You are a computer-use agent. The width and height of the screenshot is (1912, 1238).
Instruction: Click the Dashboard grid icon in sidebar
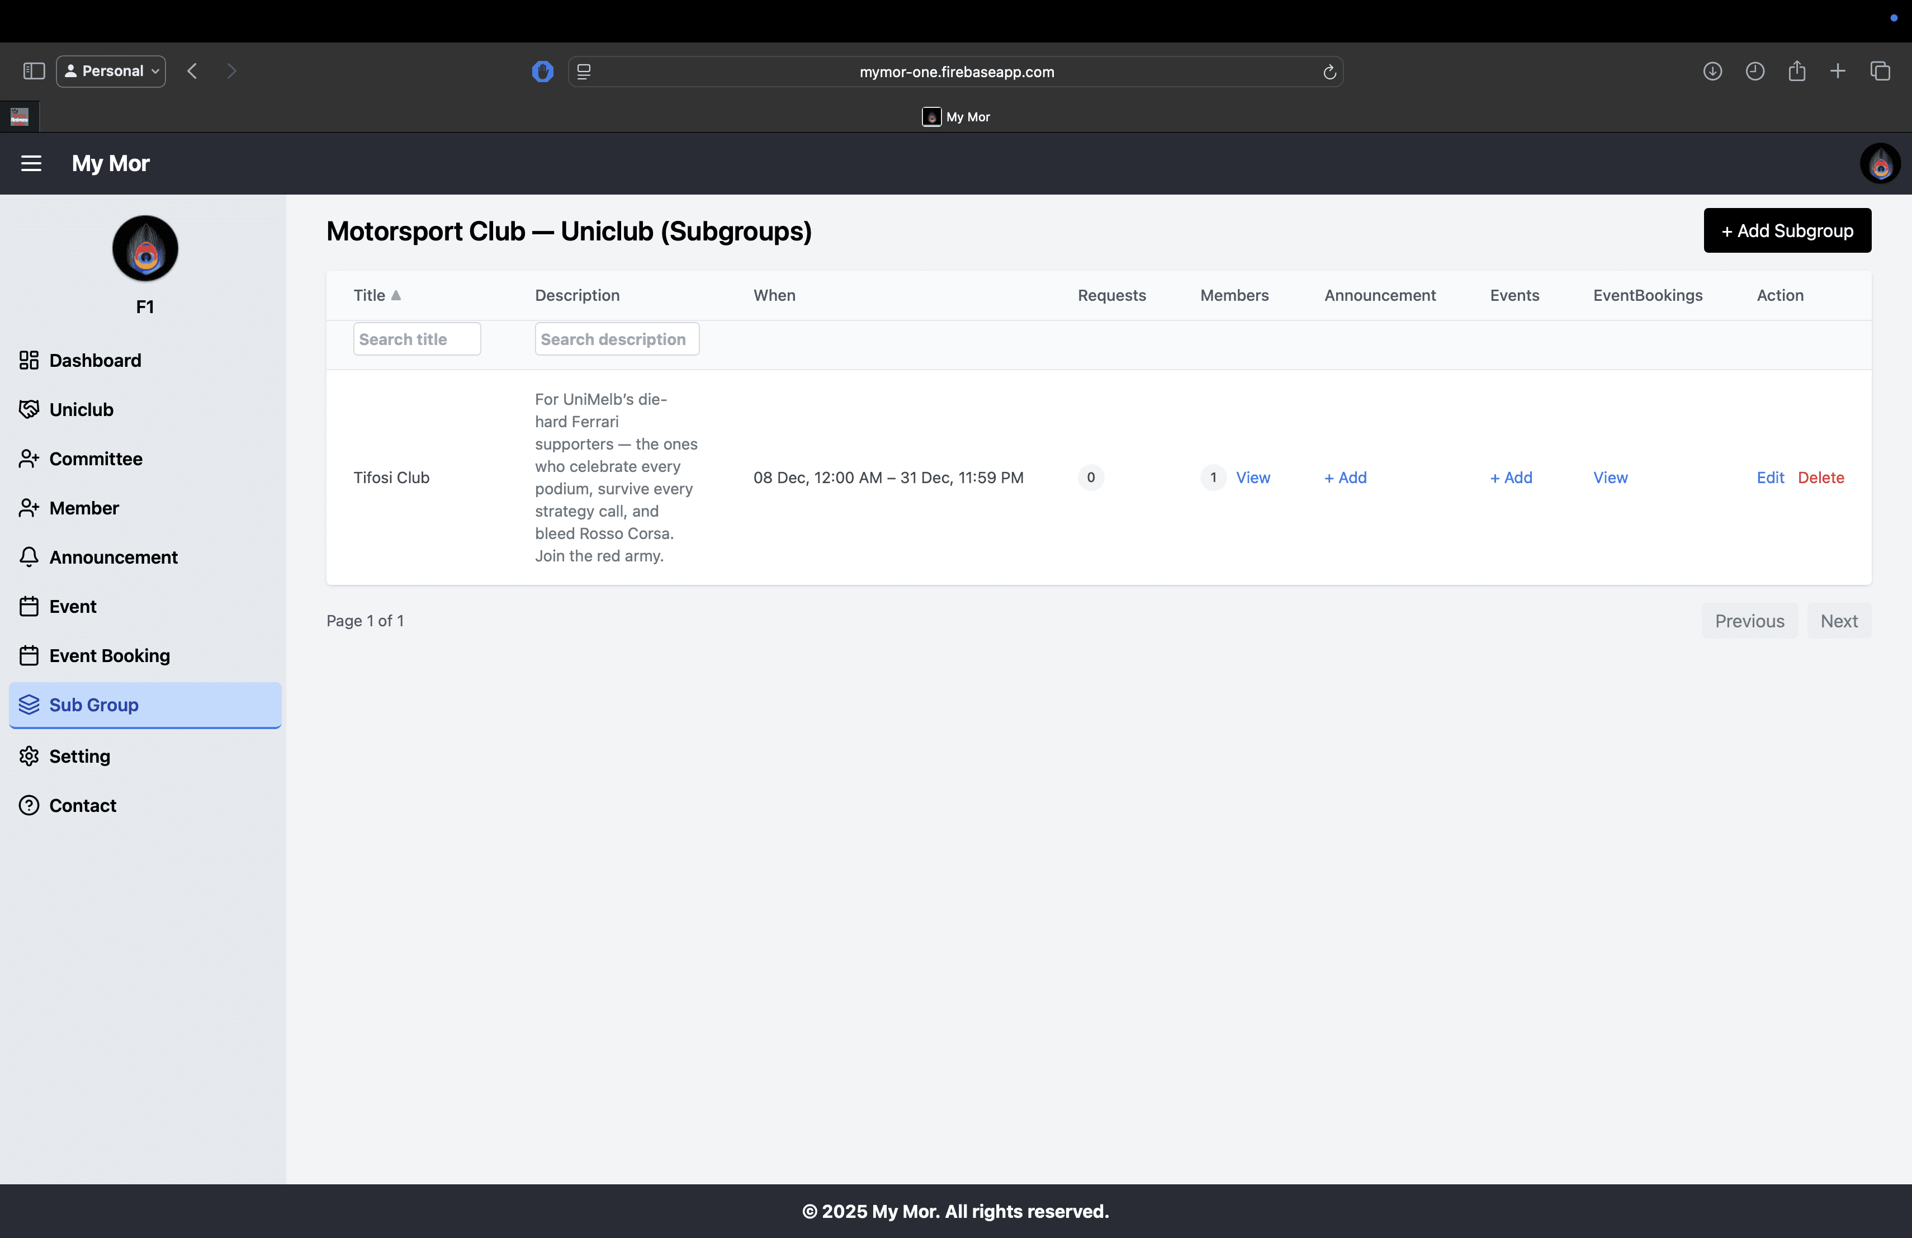(29, 360)
